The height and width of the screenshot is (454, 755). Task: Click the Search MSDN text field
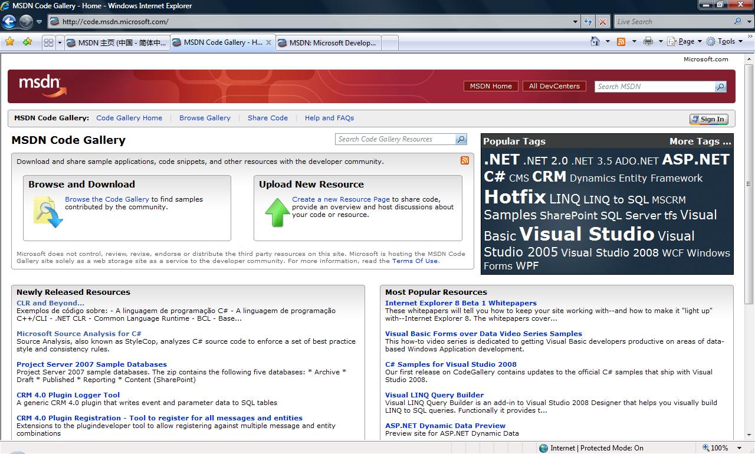(x=654, y=86)
